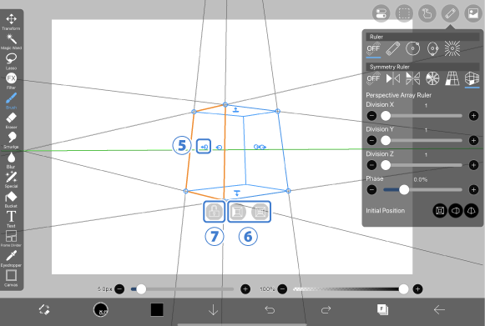This screenshot has height=326, width=485.
Task: Select the Eraser tool
Action: [x=11, y=120]
